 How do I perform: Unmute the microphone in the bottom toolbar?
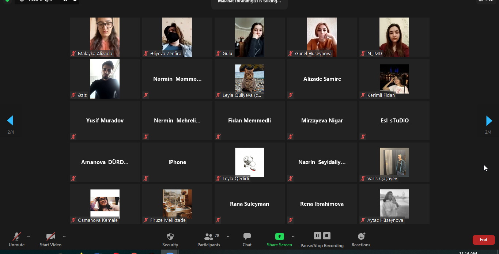coord(16,236)
